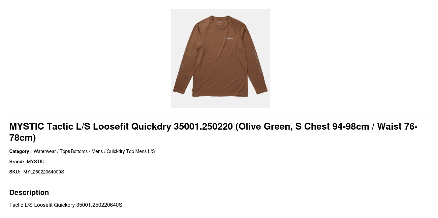Image resolution: width=438 pixels, height=218 pixels.
Task: Open the Mens category segment
Action: pos(97,151)
